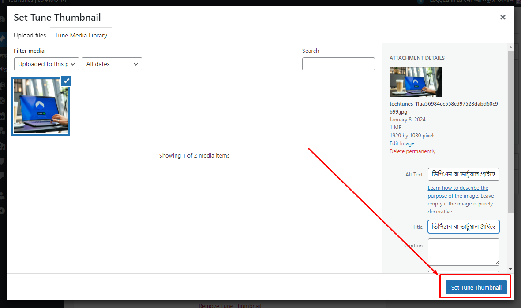Click the attachment details scrollbar thumb

(x=510, y=131)
